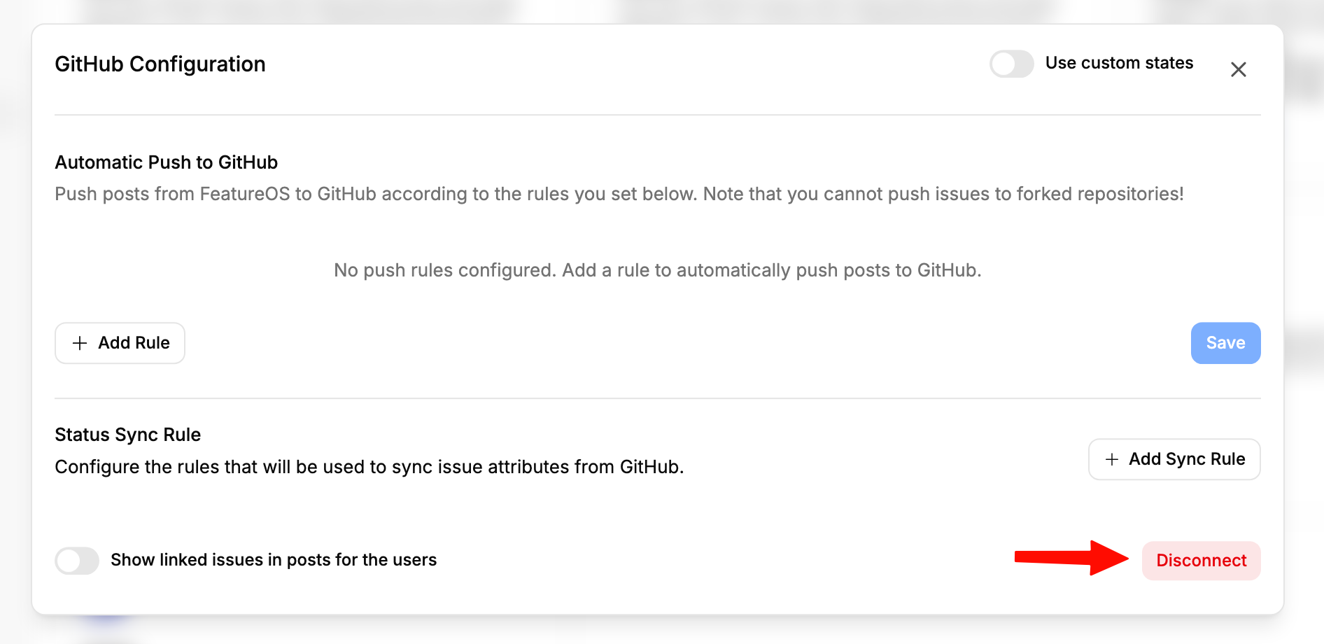Close the GitHub Configuration dialog

(1238, 69)
